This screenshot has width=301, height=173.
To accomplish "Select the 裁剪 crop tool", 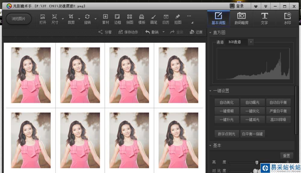I will click(x=71, y=19).
